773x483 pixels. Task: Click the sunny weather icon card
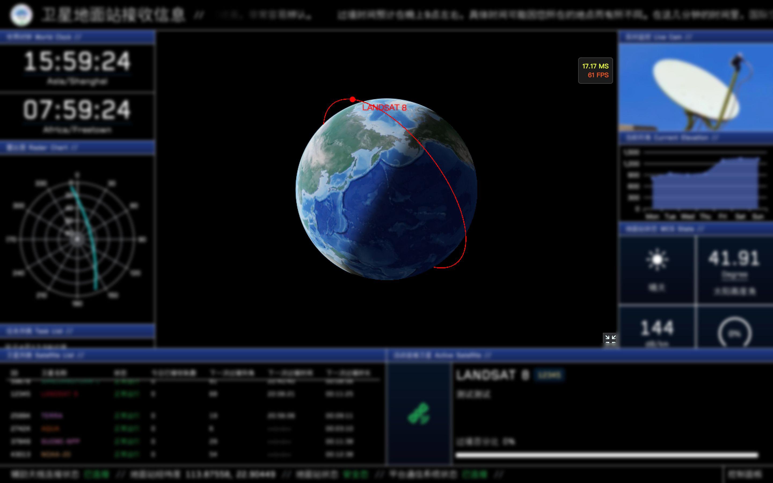[x=657, y=270]
